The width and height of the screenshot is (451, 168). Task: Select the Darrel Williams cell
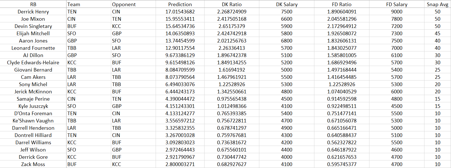coord(33,142)
